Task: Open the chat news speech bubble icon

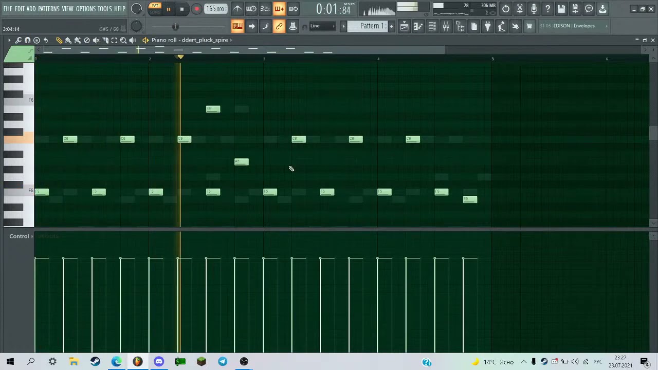Action: click(x=589, y=9)
